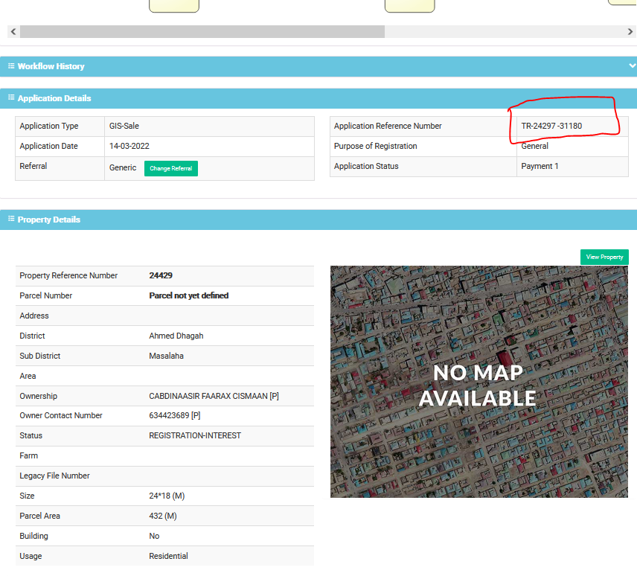The image size is (637, 576).
Task: Click the left arrow of horizontal scrollbar
Action: (x=13, y=32)
